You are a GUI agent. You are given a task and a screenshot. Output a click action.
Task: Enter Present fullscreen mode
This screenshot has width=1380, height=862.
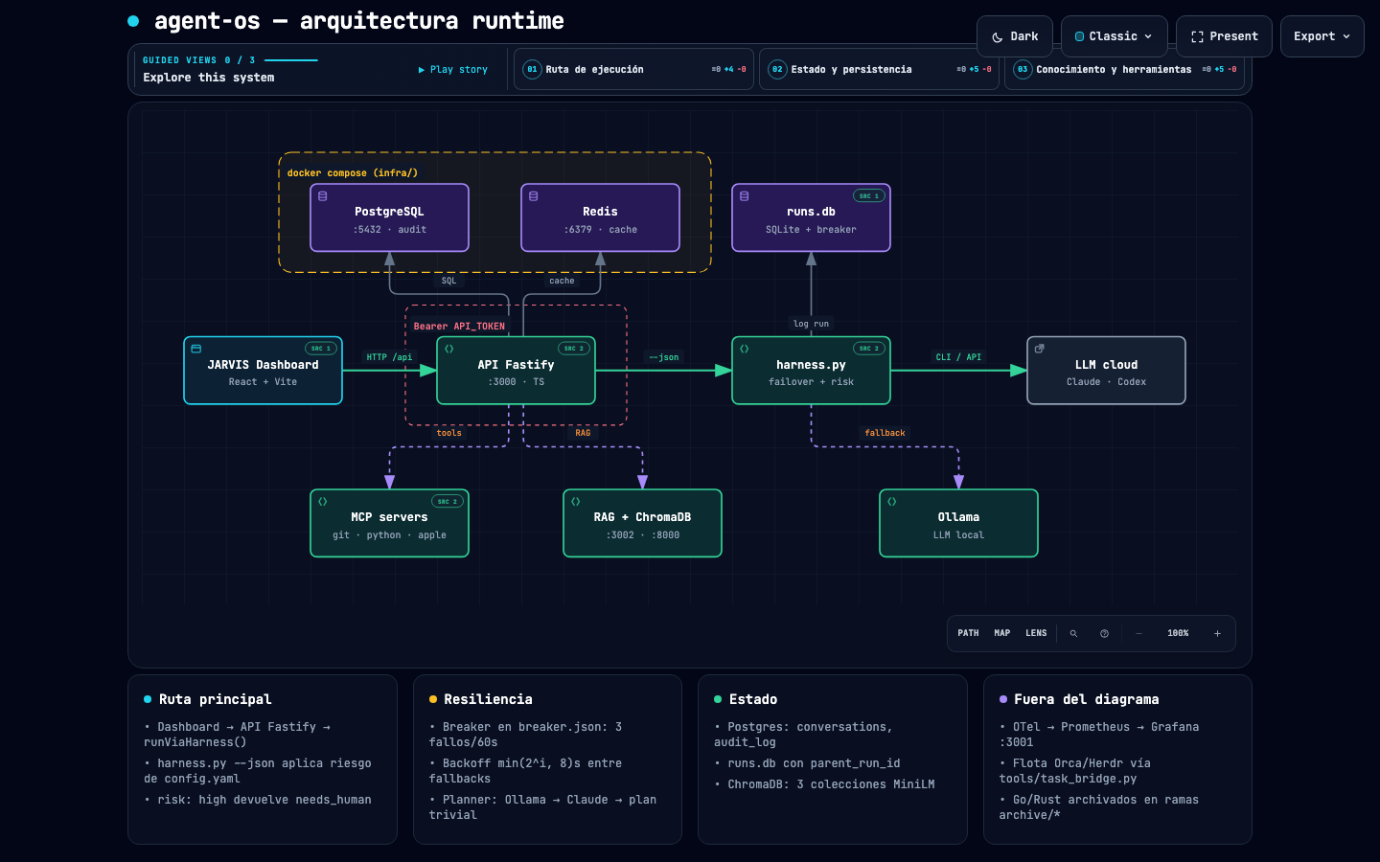1224,36
